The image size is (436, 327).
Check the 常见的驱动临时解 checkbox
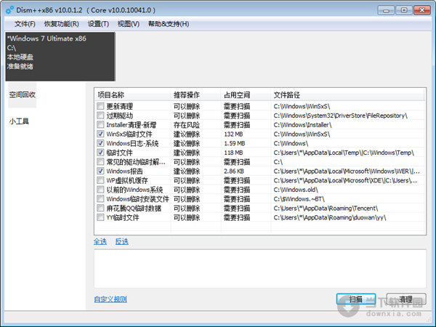[x=100, y=162]
